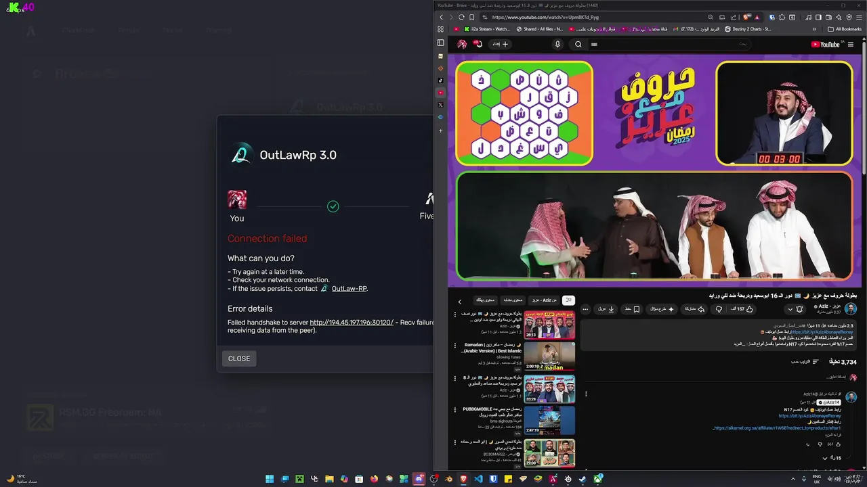Screen dimensions: 867x487
Task: Open the 28:13 suggested video thumbnail
Action: (549, 325)
